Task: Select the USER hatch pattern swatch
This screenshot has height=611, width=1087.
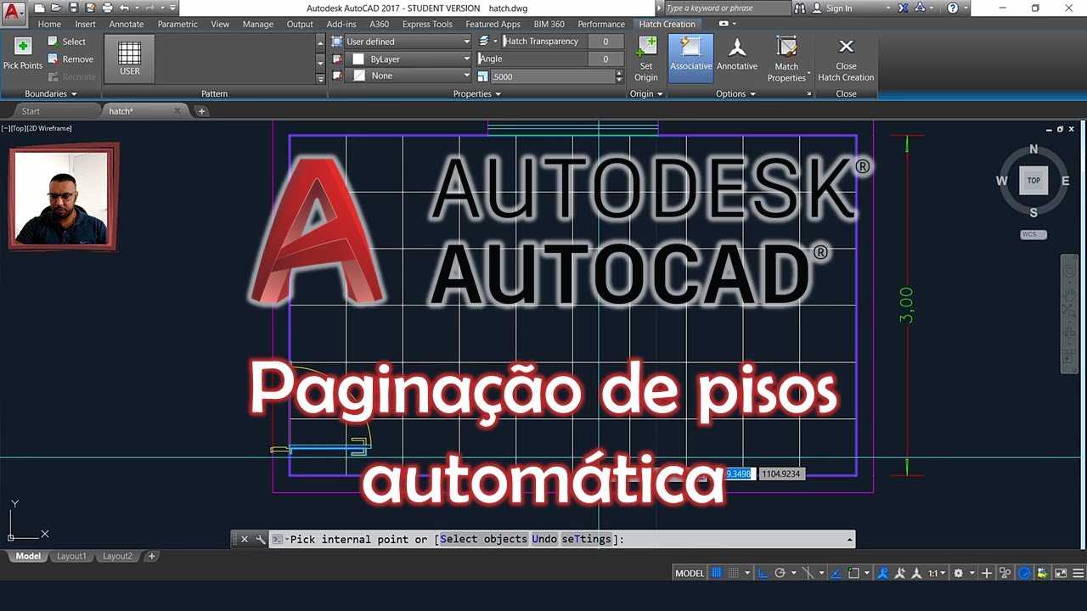Action: (130, 58)
